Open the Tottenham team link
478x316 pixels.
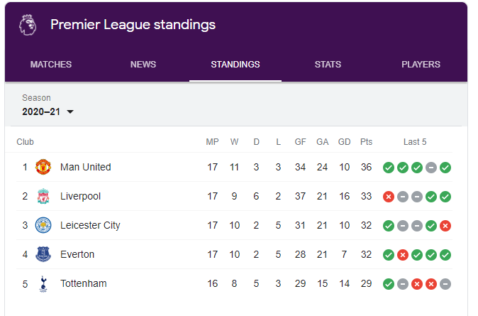coord(83,284)
